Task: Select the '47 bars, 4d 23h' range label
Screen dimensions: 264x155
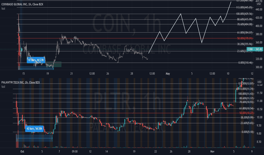Action: 36,60
